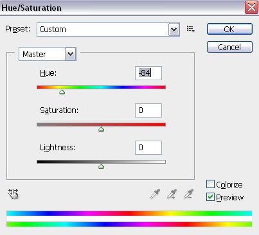Select the Subtract from Sample eyedropper
The width and height of the screenshot is (259, 235).
(x=189, y=194)
